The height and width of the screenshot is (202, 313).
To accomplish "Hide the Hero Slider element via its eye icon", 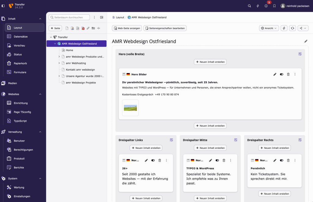I will pos(282,74).
